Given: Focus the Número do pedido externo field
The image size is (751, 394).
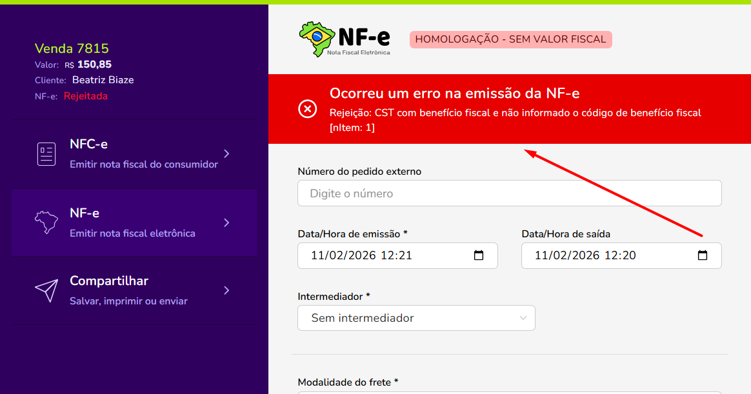Looking at the screenshot, I should 510,193.
